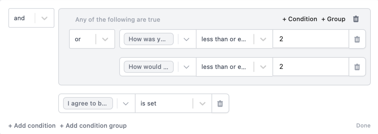Delete the 'How was y...' condition row
The height and width of the screenshot is (134, 378).
tap(357, 39)
